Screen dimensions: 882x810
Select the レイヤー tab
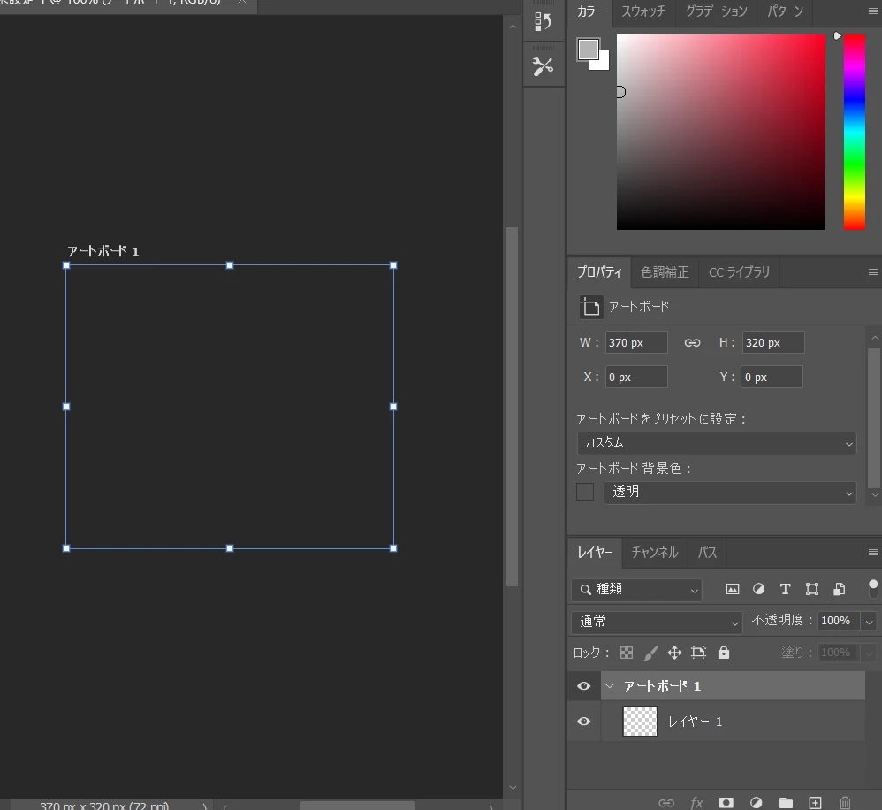[595, 553]
